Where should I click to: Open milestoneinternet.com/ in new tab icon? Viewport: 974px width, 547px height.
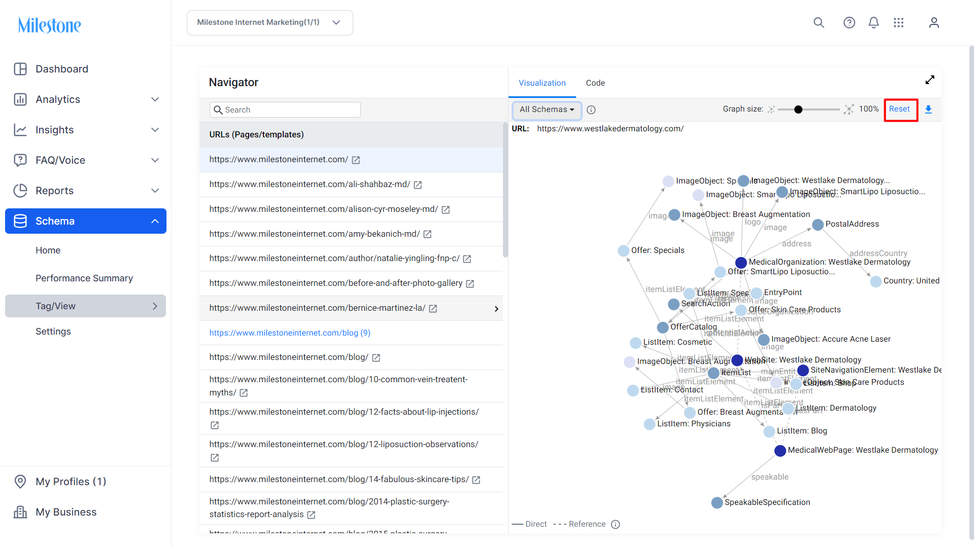356,160
